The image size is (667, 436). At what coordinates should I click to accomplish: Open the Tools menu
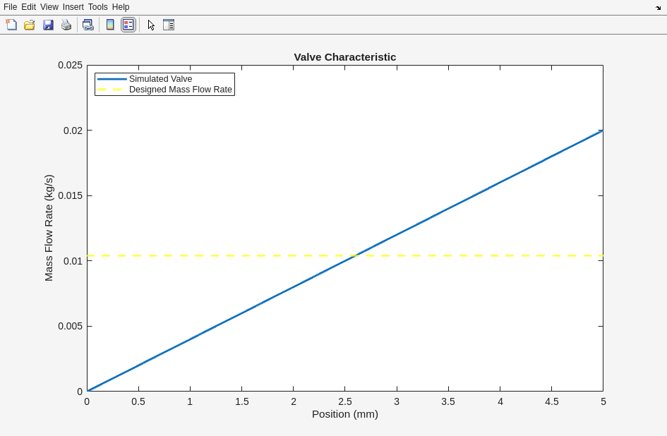(98, 7)
